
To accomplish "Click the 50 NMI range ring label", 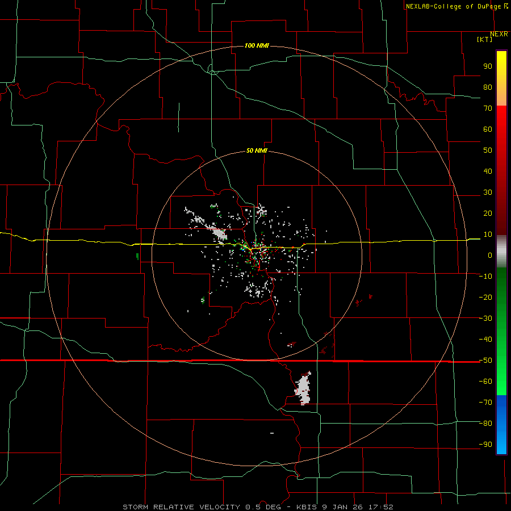I will [257, 150].
